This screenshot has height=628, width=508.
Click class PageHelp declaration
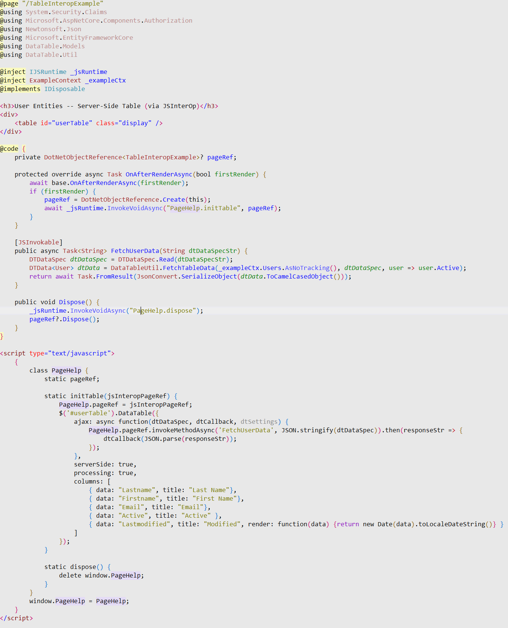(x=55, y=371)
